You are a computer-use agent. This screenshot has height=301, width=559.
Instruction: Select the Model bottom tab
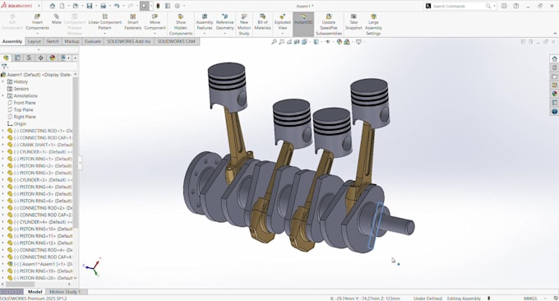point(35,292)
